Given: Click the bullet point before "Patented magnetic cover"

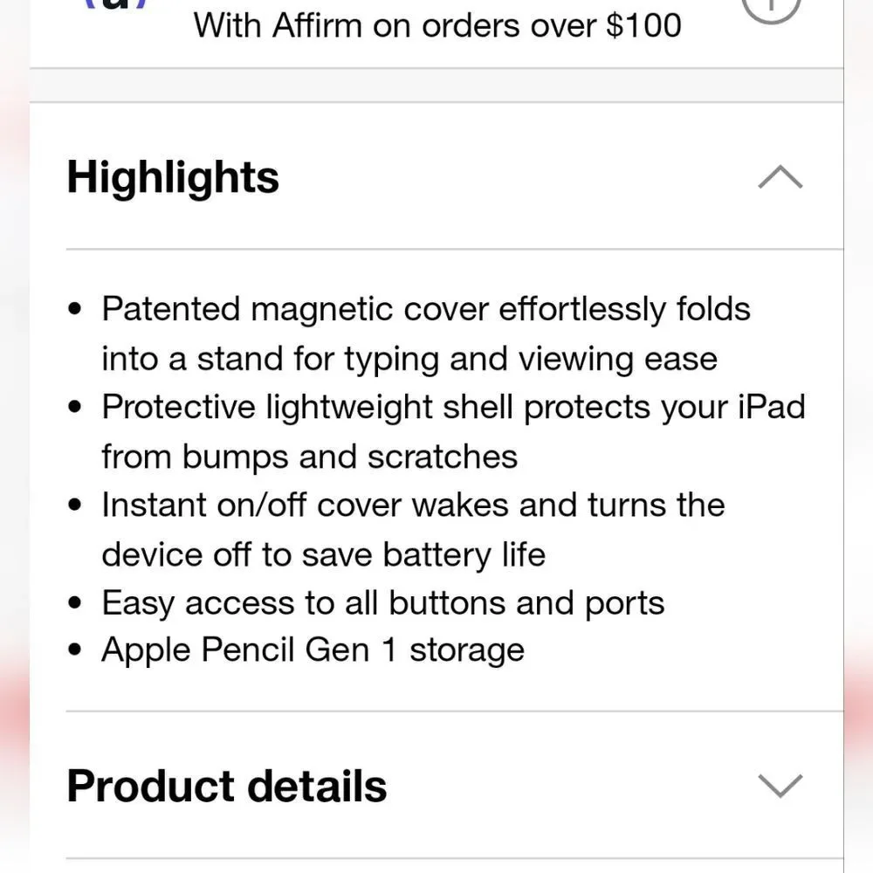Looking at the screenshot, I should (x=74, y=309).
